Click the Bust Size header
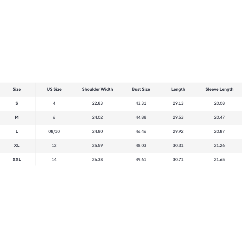 [141, 89]
